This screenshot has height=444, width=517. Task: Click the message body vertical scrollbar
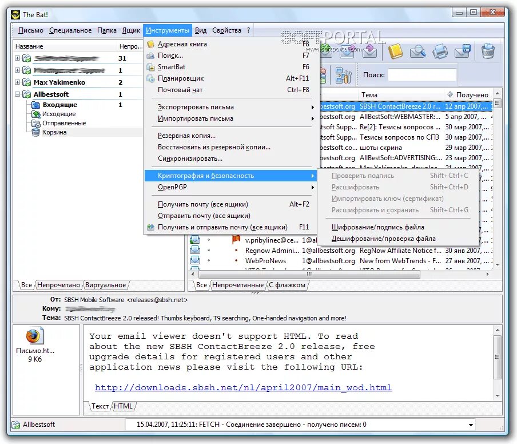pyautogui.click(x=497, y=357)
